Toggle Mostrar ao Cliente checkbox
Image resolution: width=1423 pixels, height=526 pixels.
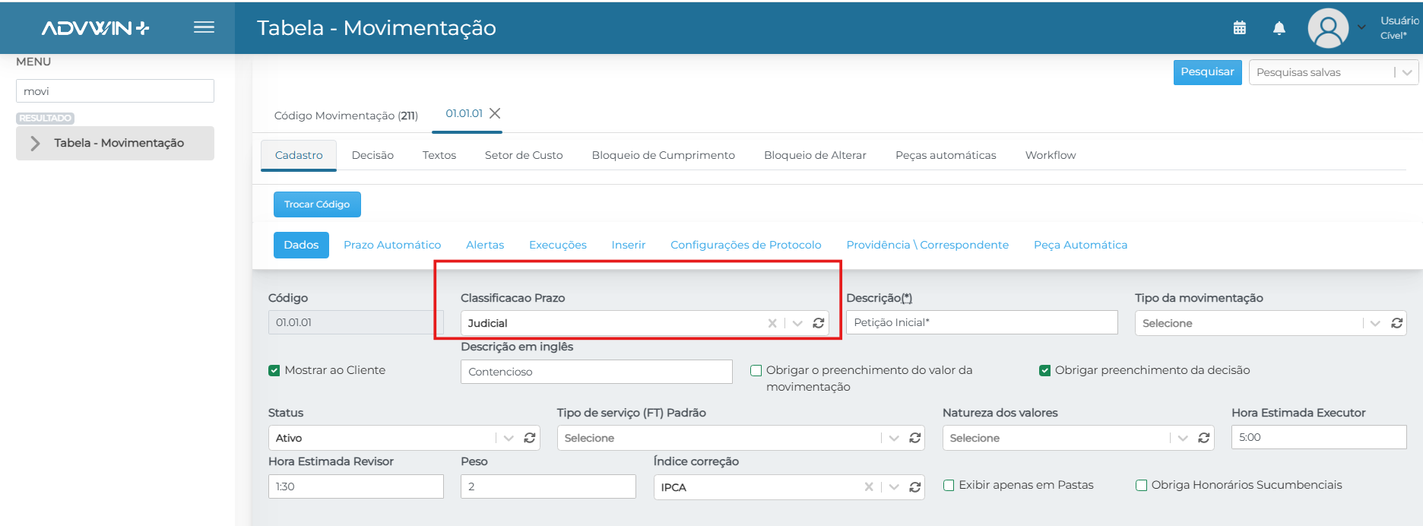point(274,370)
